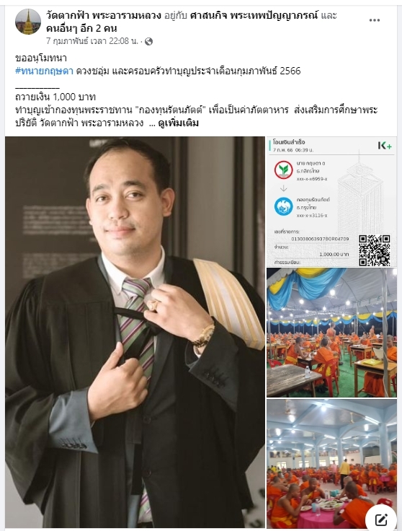Click the โอนเงินสำเร็จ heading on slip
This screenshot has width=402, height=531.
[x=289, y=142]
